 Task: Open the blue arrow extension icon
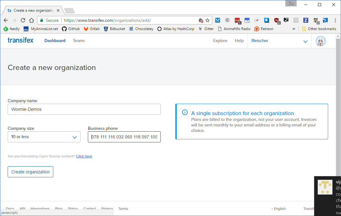coord(325,20)
